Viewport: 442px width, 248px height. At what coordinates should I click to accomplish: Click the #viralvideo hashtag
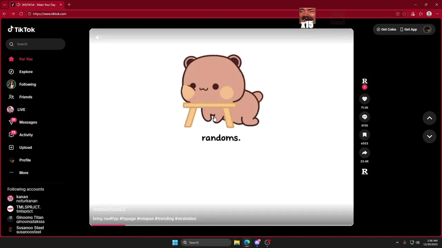click(x=186, y=219)
